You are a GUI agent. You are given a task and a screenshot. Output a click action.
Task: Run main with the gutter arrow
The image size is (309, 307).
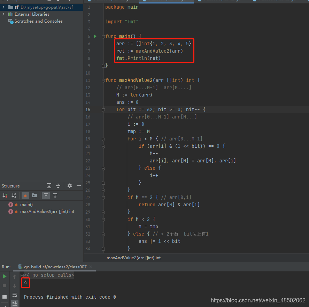pyautogui.click(x=95, y=36)
